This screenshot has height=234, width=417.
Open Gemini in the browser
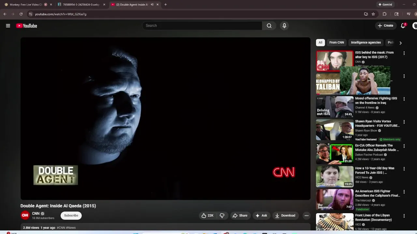click(x=385, y=5)
